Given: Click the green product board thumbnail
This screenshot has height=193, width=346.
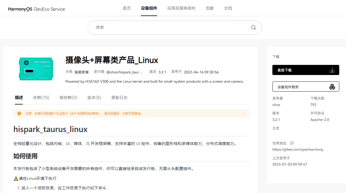Looking at the screenshot, I should [x=36, y=69].
